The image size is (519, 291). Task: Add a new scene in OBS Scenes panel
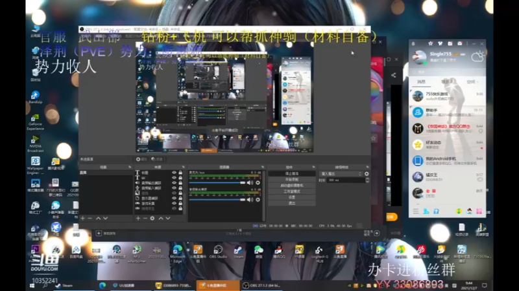[83, 219]
